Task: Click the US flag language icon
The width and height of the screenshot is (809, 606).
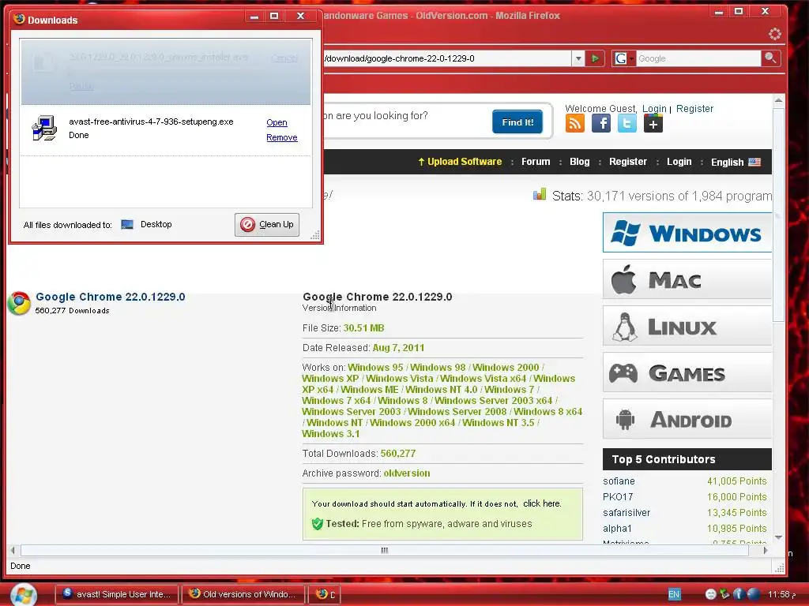Action: (x=754, y=162)
